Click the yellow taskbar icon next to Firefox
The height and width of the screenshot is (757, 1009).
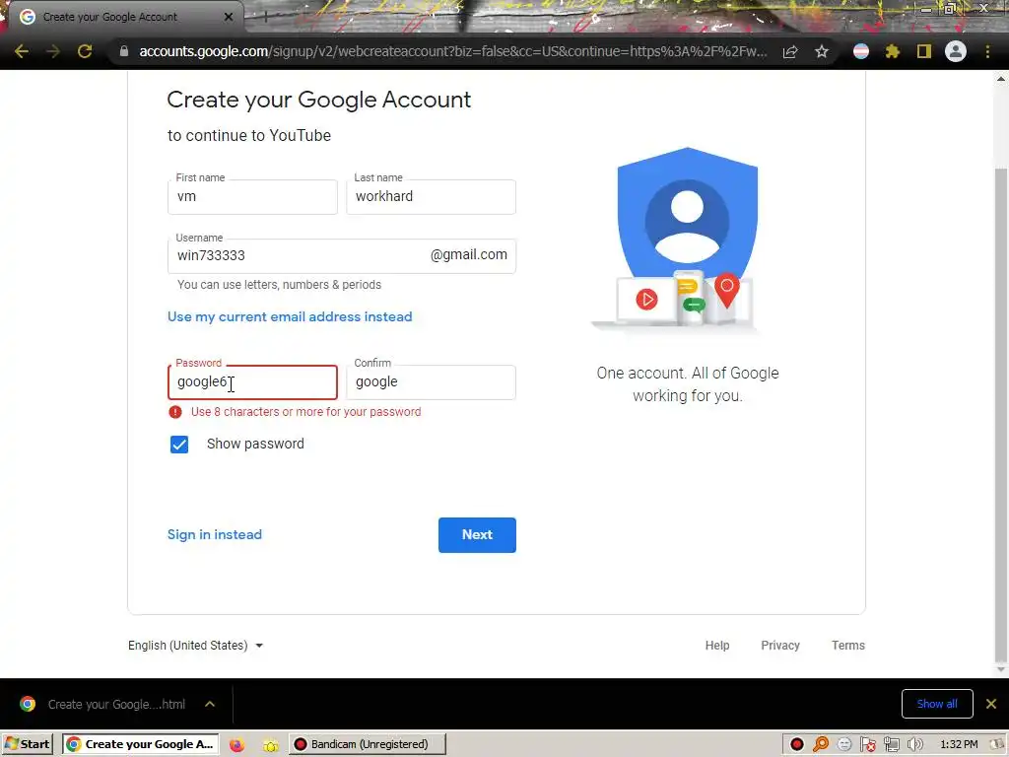pyautogui.click(x=271, y=745)
